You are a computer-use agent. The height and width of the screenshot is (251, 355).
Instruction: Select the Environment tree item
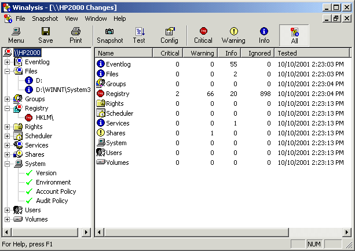(x=53, y=182)
